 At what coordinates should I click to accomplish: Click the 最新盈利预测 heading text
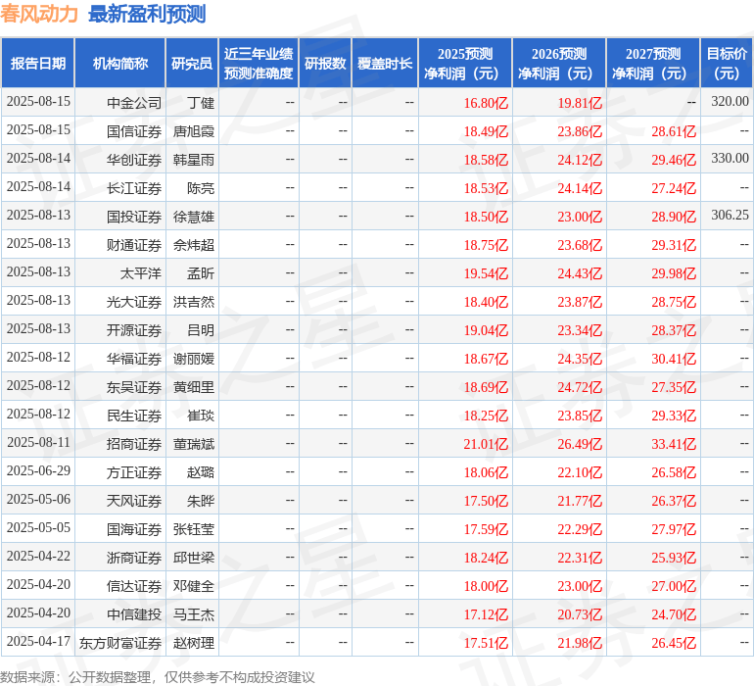[x=147, y=14]
